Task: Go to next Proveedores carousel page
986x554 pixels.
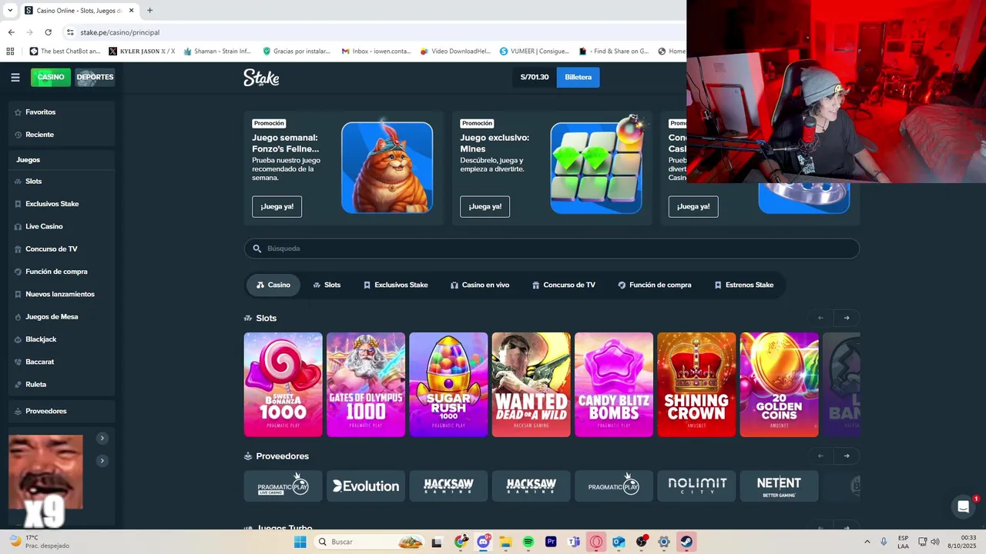Action: [847, 456]
